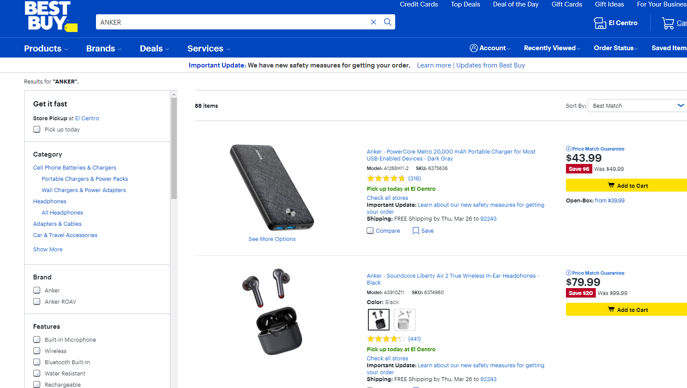This screenshot has height=388, width=687.
Task: Click the search magnifier icon
Action: (388, 22)
